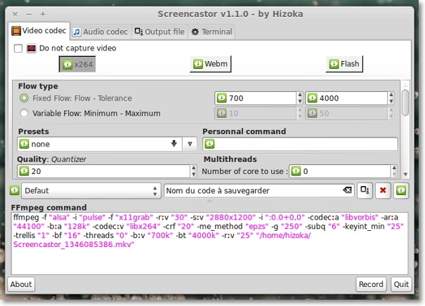Viewport: 425px width, 306px height.
Task: Decrease Quantizer value with down arrow
Action: pos(193,174)
